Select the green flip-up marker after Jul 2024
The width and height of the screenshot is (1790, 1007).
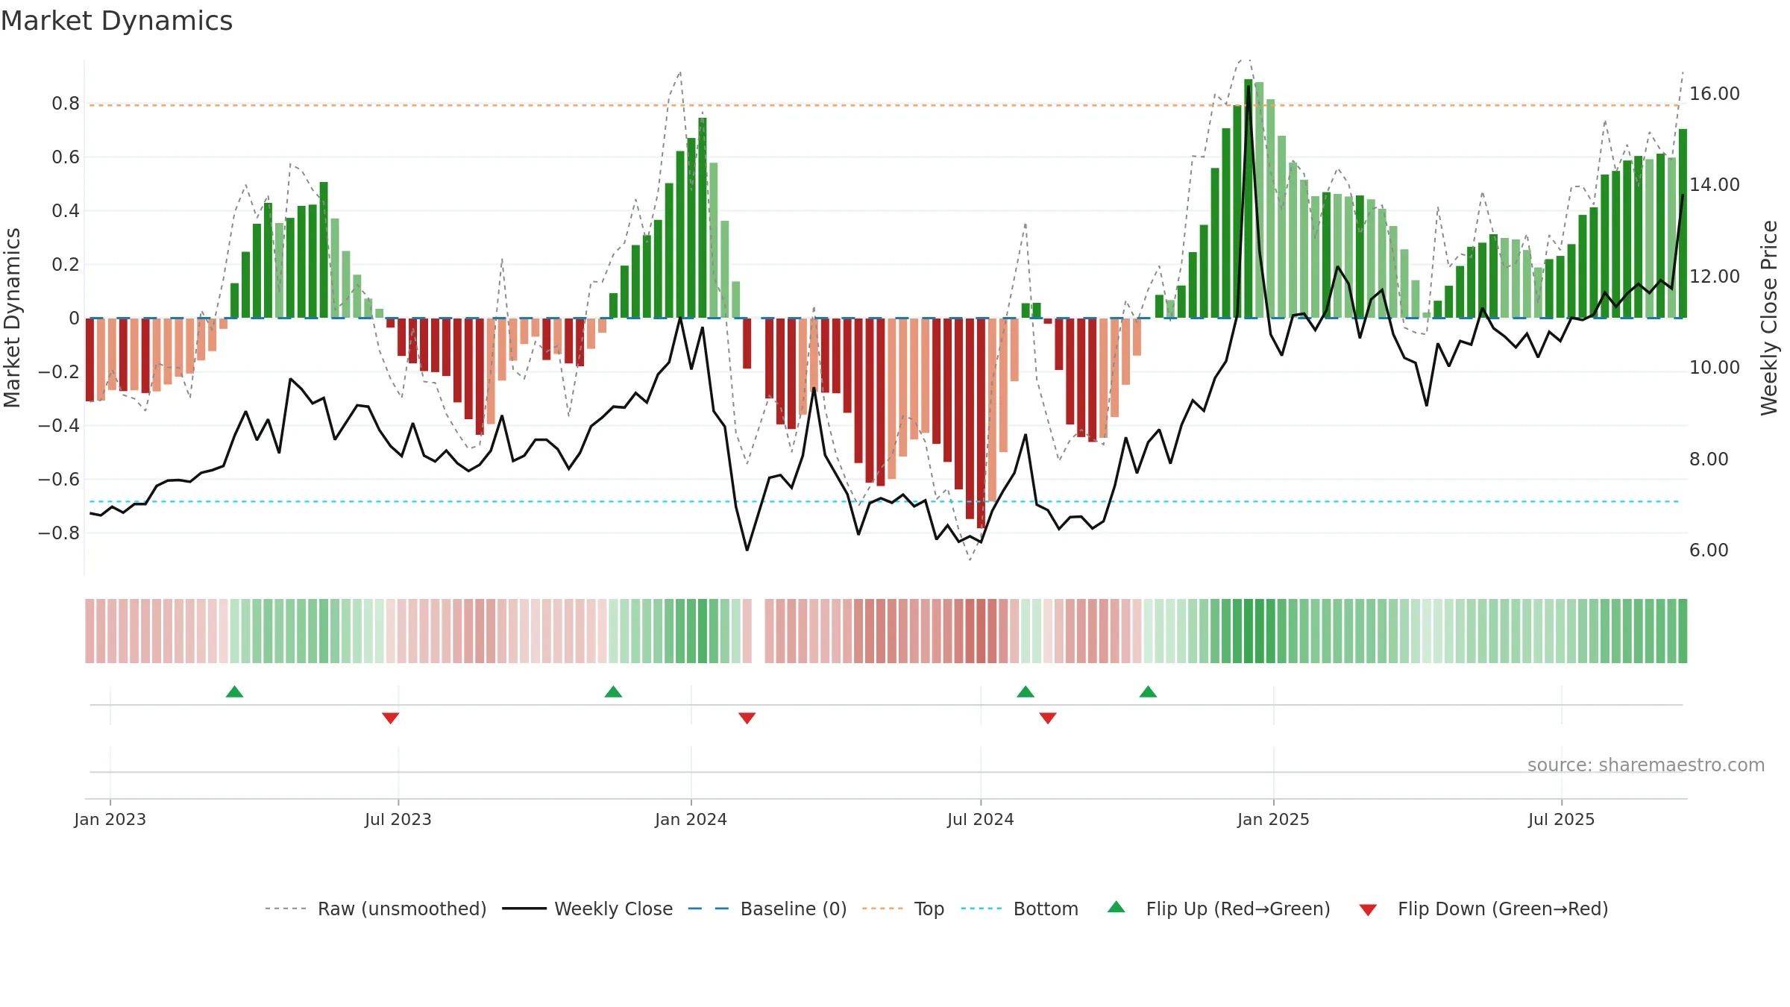coord(1026,691)
